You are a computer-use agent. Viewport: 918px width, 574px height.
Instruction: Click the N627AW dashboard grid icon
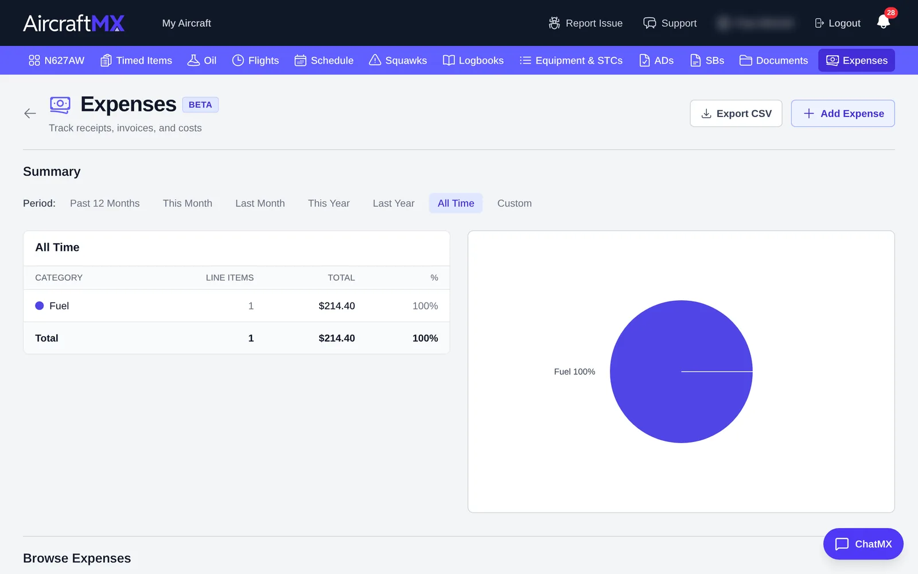[x=34, y=60]
